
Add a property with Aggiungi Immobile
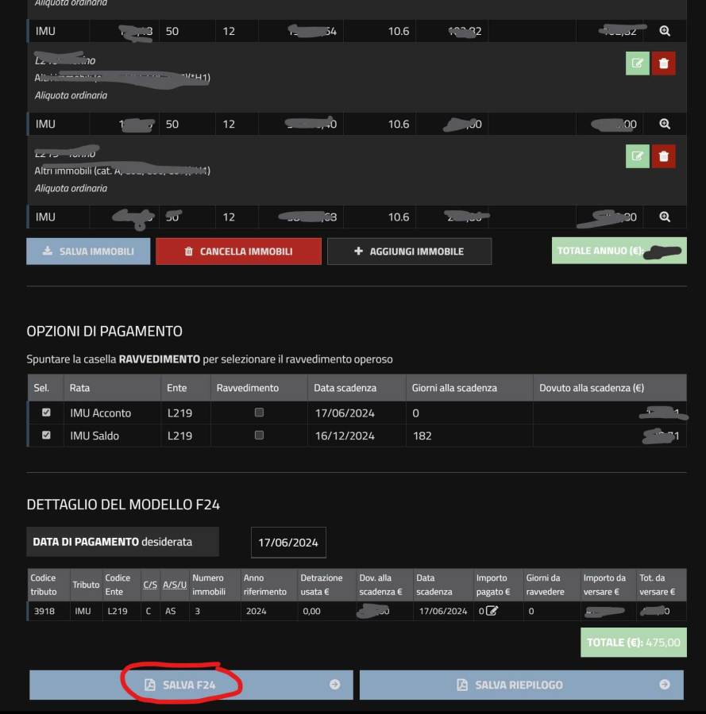coord(409,251)
